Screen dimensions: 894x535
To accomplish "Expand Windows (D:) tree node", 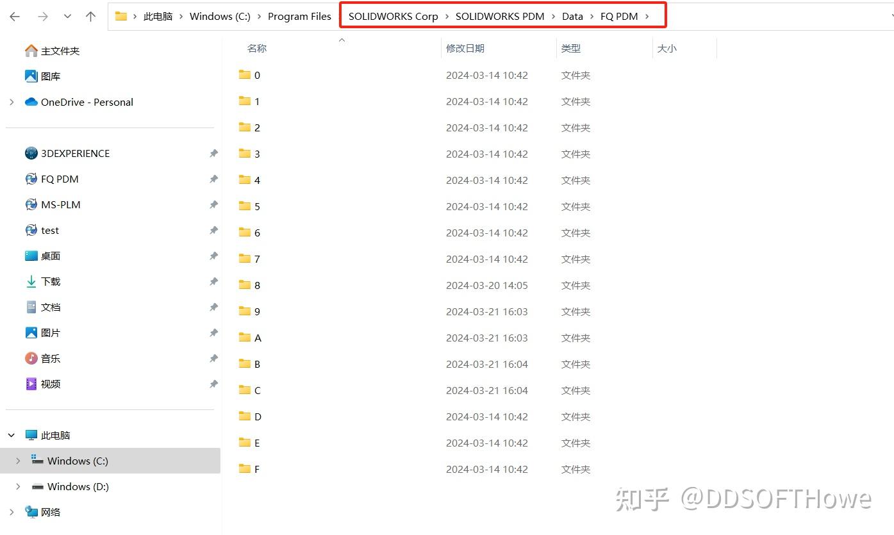I will tap(18, 486).
